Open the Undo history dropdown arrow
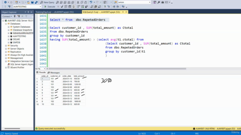 pyautogui.click(x=94, y=2)
